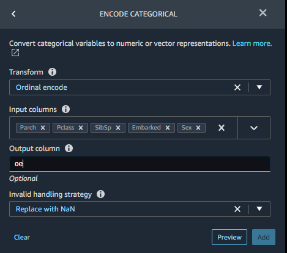Click the Preview button
The width and height of the screenshot is (287, 253).
229,237
